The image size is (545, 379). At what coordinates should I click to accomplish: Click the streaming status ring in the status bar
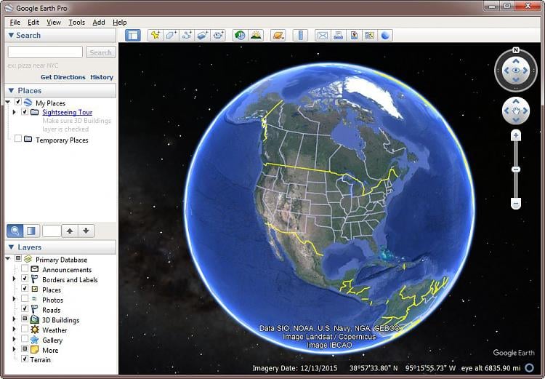tap(529, 367)
